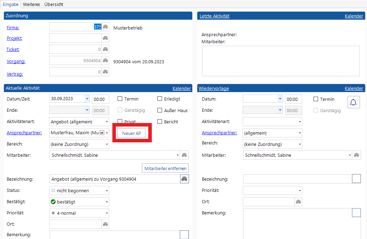Switch to the Weiteres tab
The height and width of the screenshot is (239, 367).
31,4
